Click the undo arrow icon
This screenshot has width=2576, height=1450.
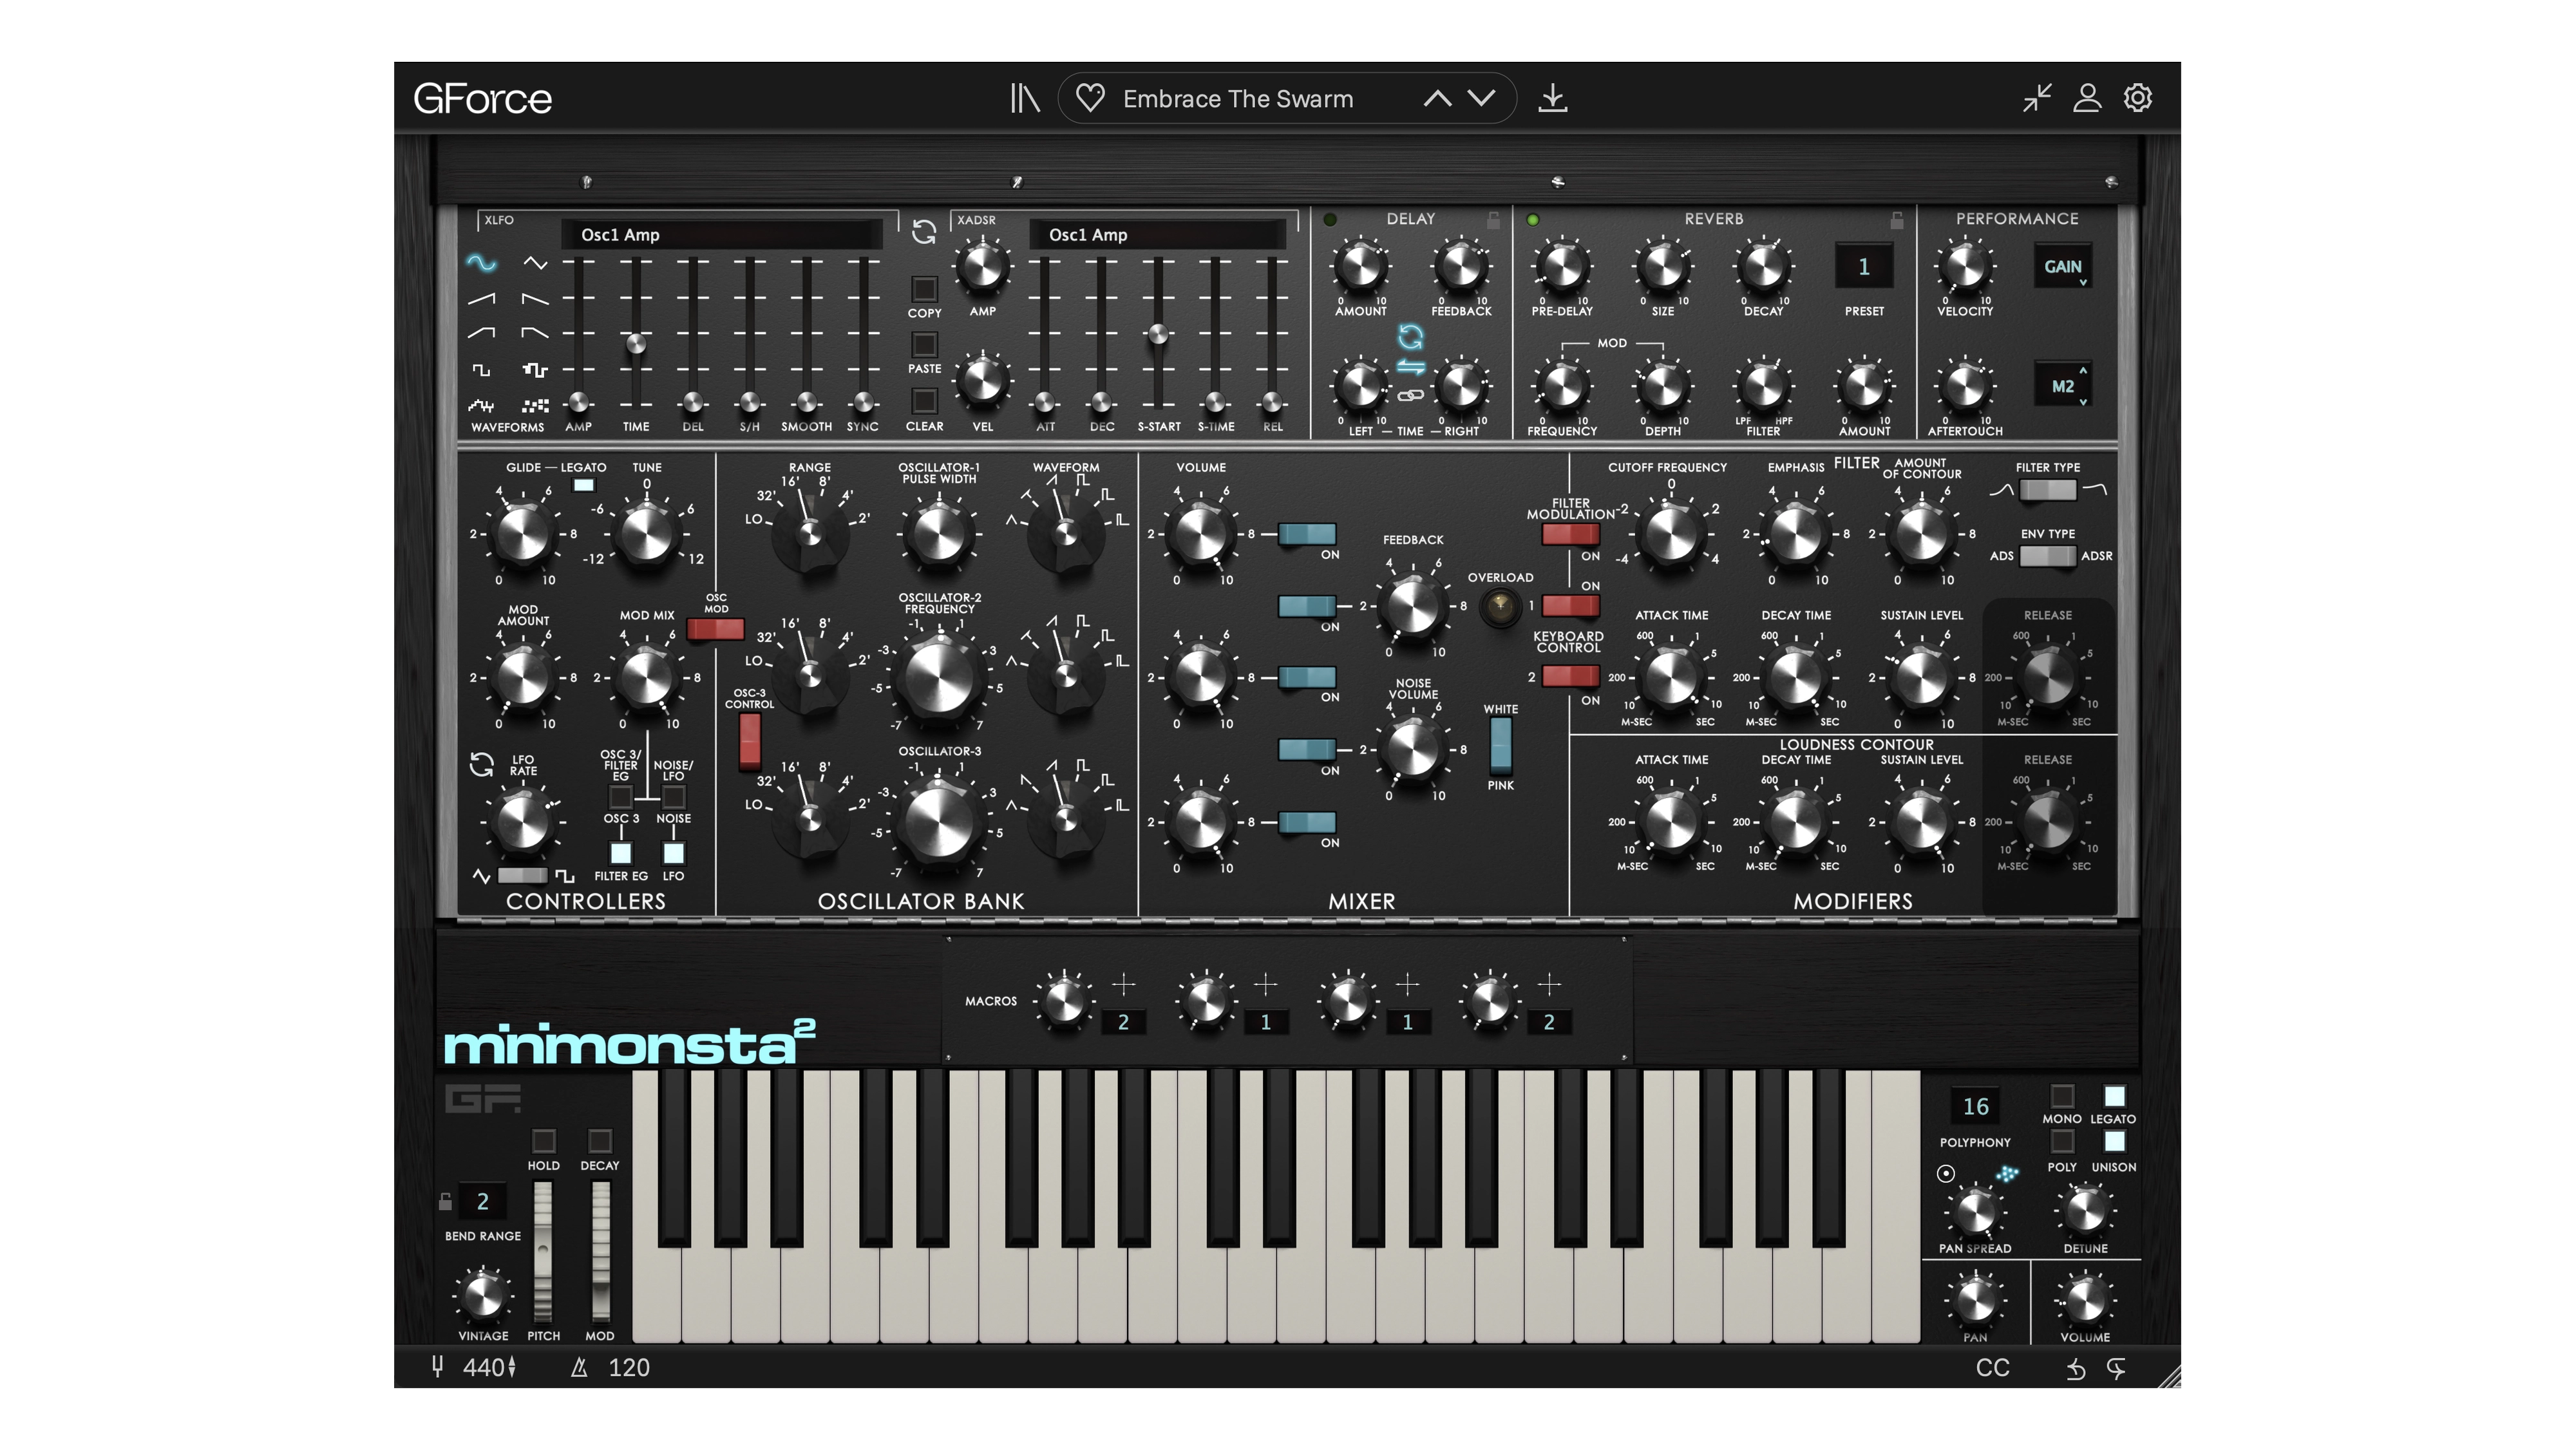coord(2076,1369)
